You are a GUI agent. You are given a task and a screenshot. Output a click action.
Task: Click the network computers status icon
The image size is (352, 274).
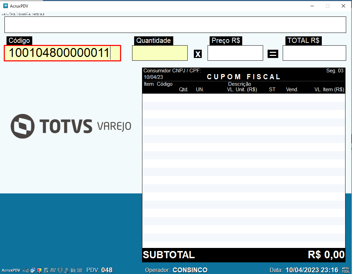pos(33,270)
